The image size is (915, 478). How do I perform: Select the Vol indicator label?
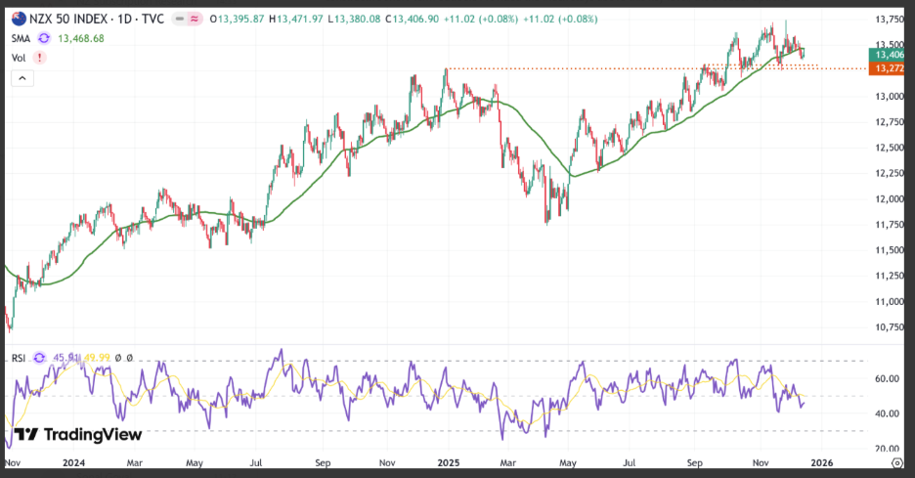[x=19, y=58]
